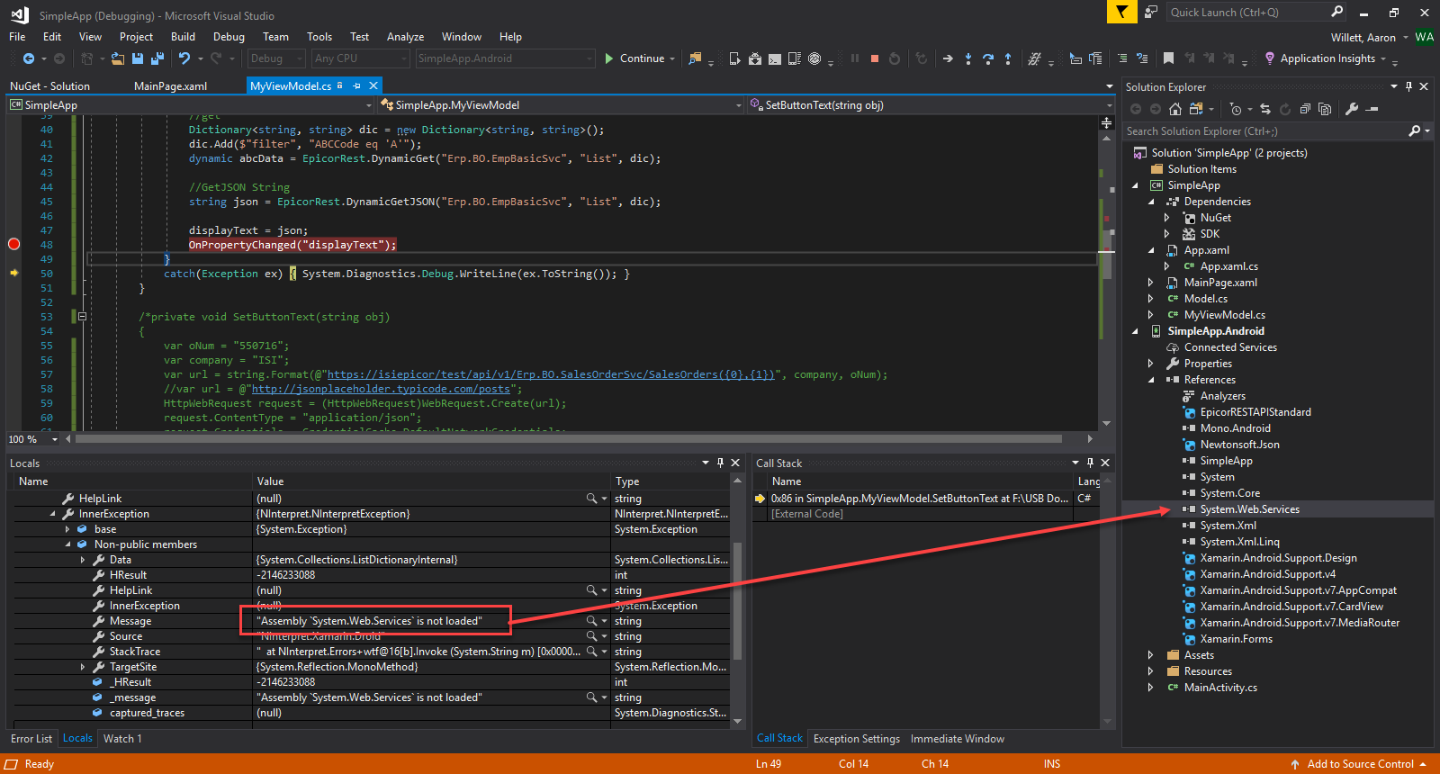Click the Solution Explorer Home icon

(x=1175, y=109)
